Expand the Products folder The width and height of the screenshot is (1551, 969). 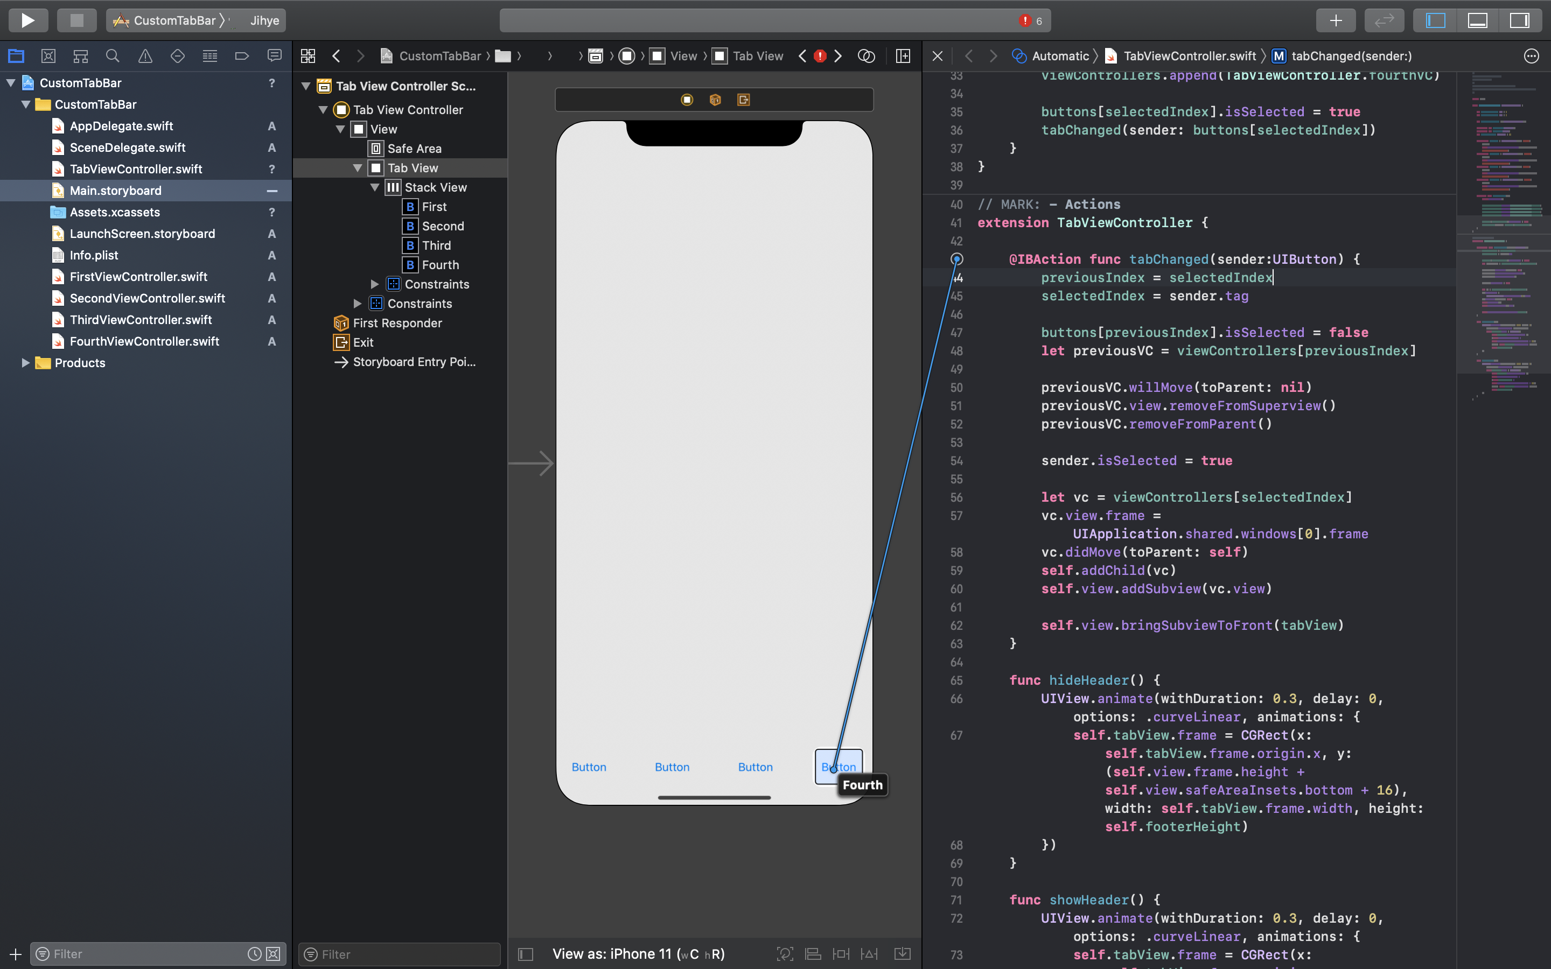(26, 363)
